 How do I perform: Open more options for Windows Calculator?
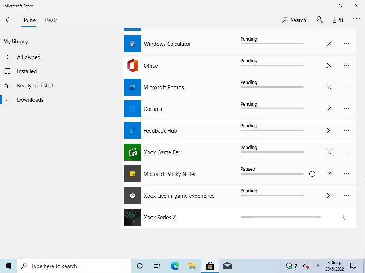click(346, 44)
